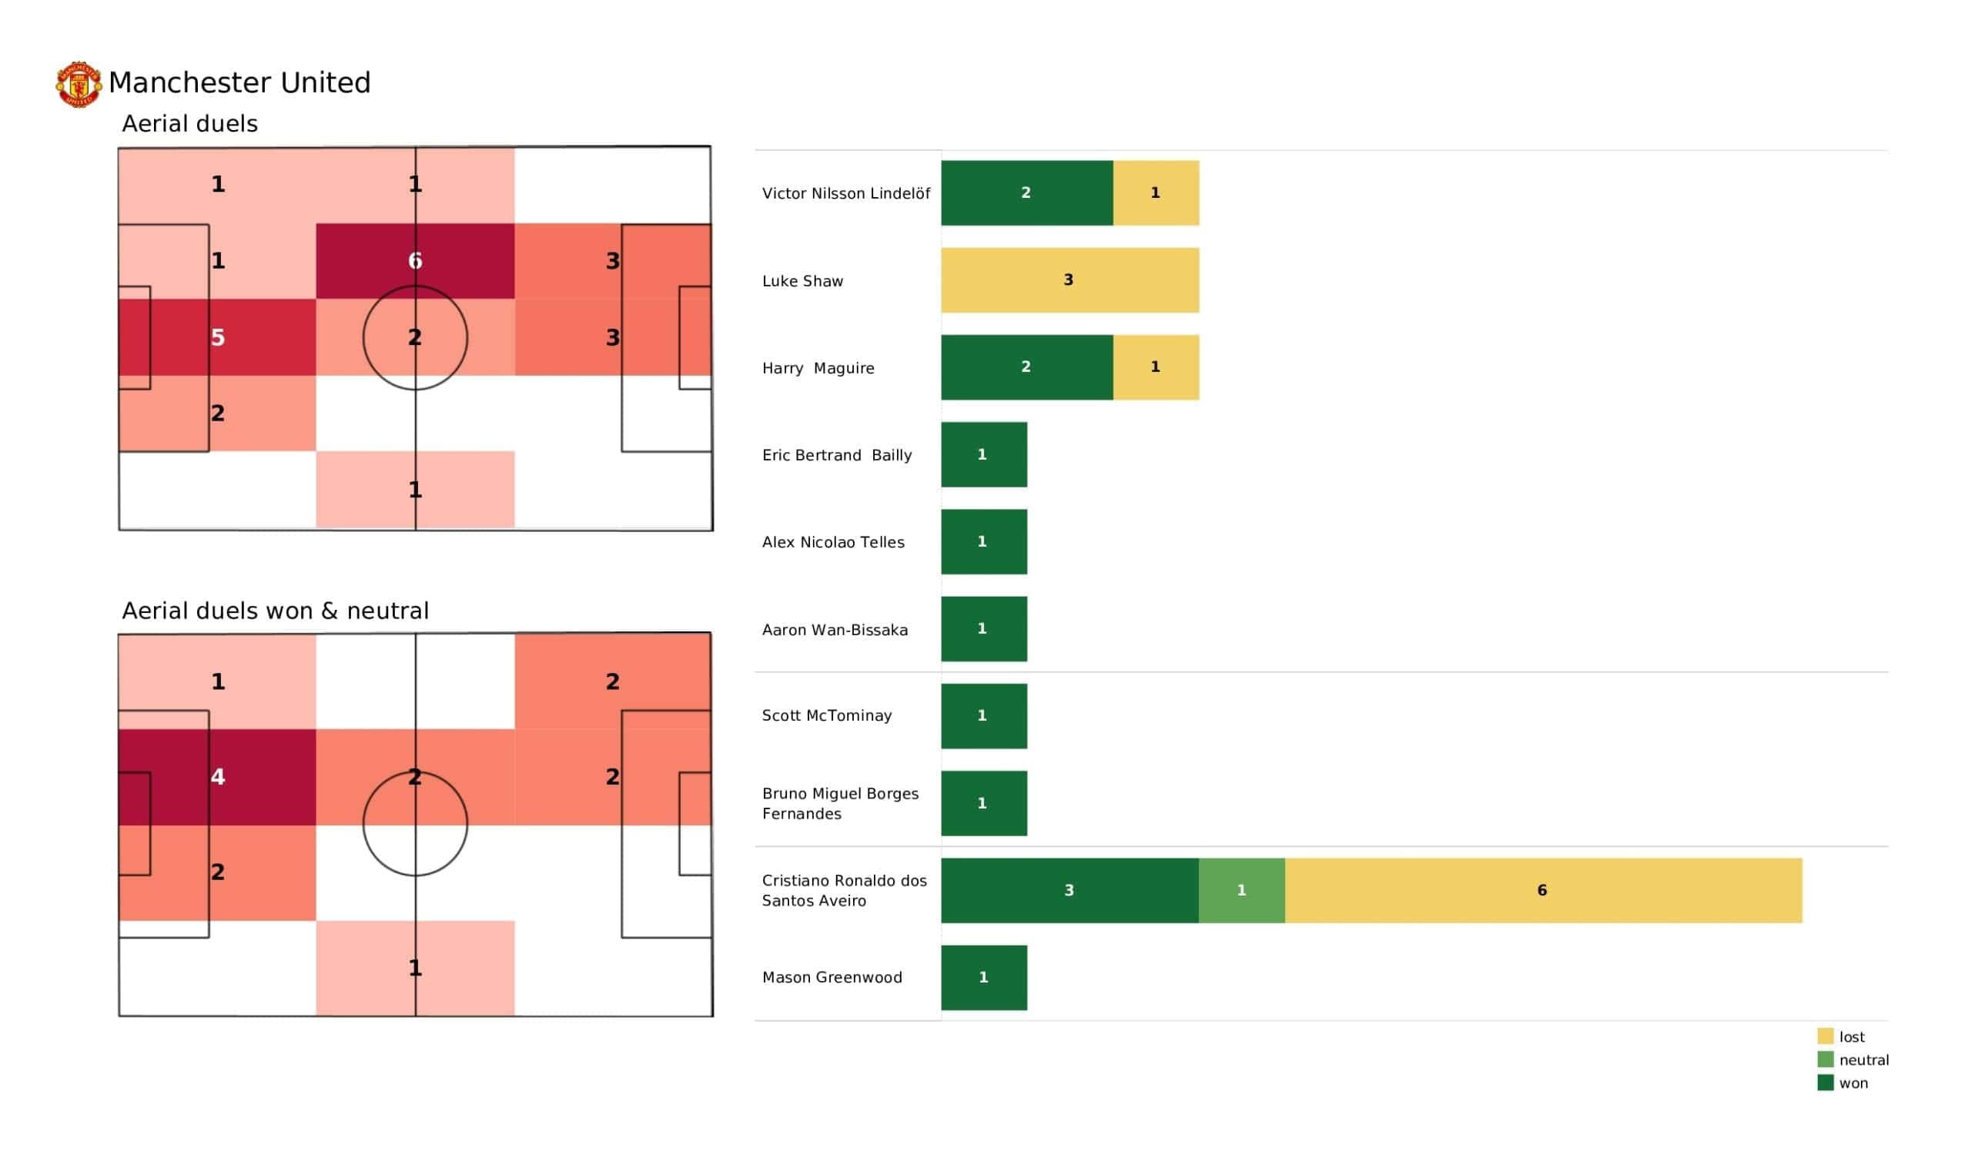Image resolution: width=1971 pixels, height=1158 pixels.
Task: Click Cristiano Ronaldo's neutral bar segment
Action: coord(1241,889)
